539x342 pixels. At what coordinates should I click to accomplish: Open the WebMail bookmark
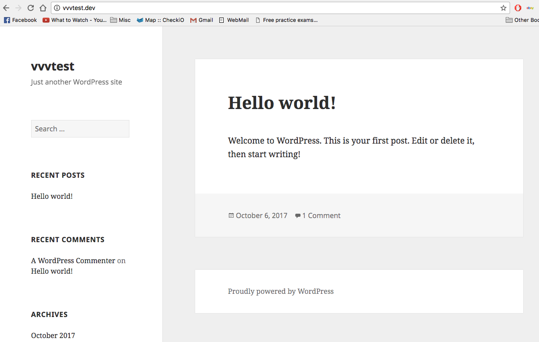[234, 20]
